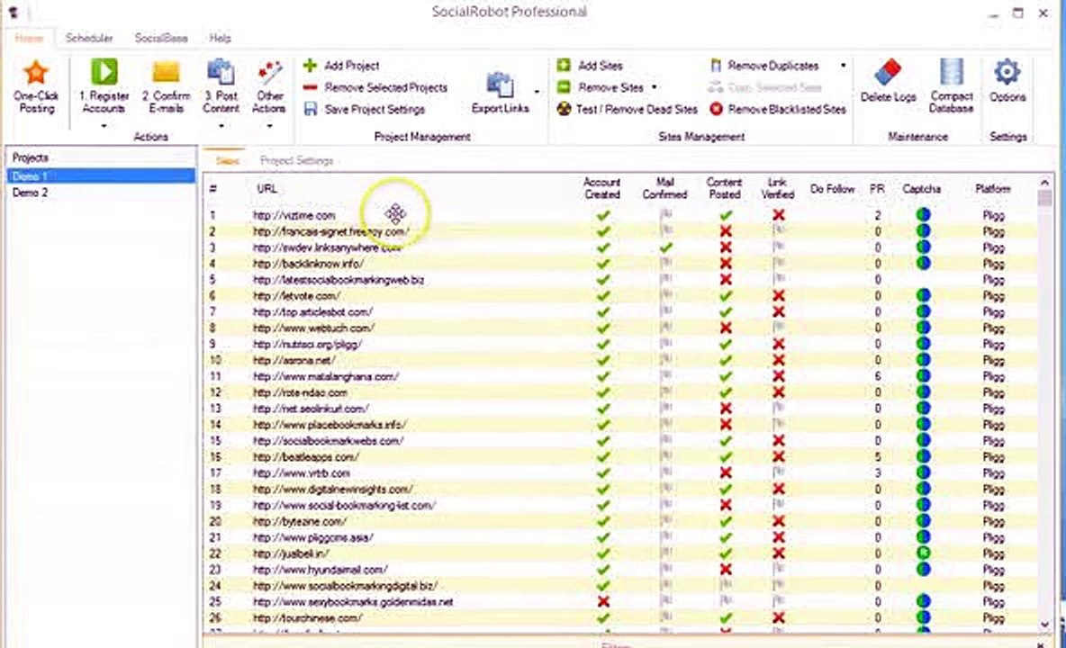Export Links from project
The width and height of the screenshot is (1066, 648).
point(501,92)
